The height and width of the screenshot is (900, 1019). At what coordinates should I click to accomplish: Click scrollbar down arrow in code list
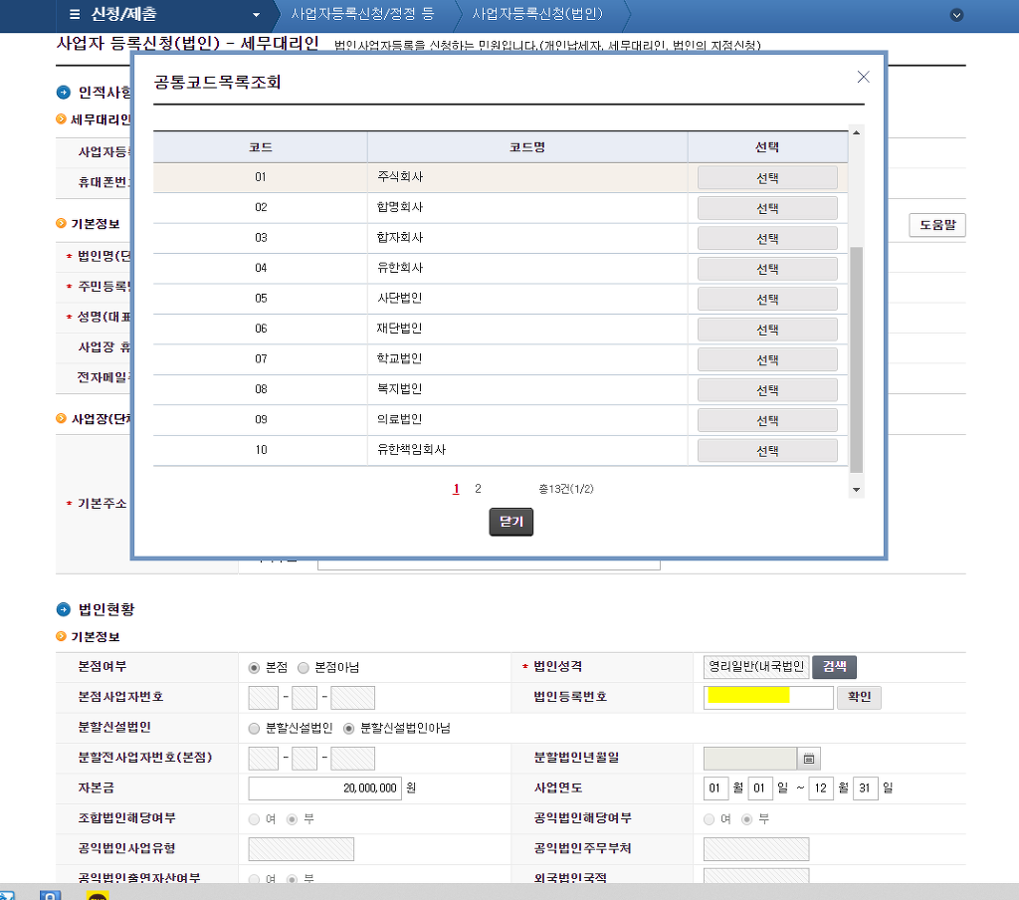(x=857, y=490)
